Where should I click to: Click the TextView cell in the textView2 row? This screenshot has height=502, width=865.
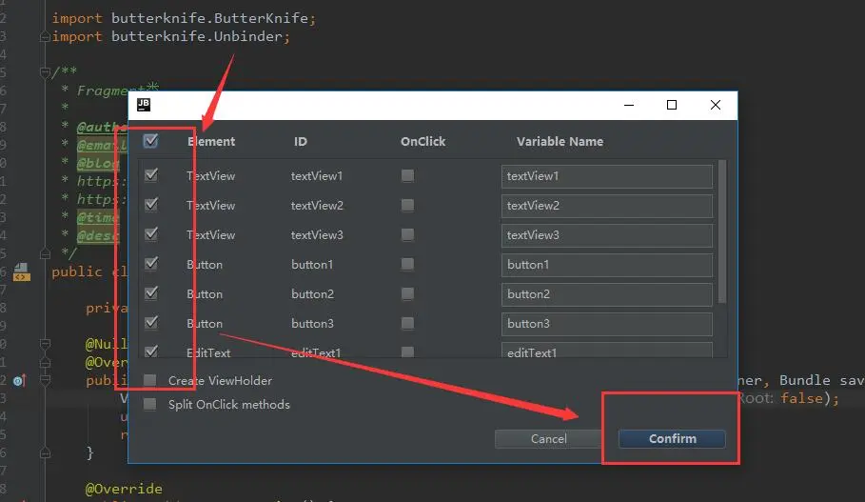[x=210, y=206]
